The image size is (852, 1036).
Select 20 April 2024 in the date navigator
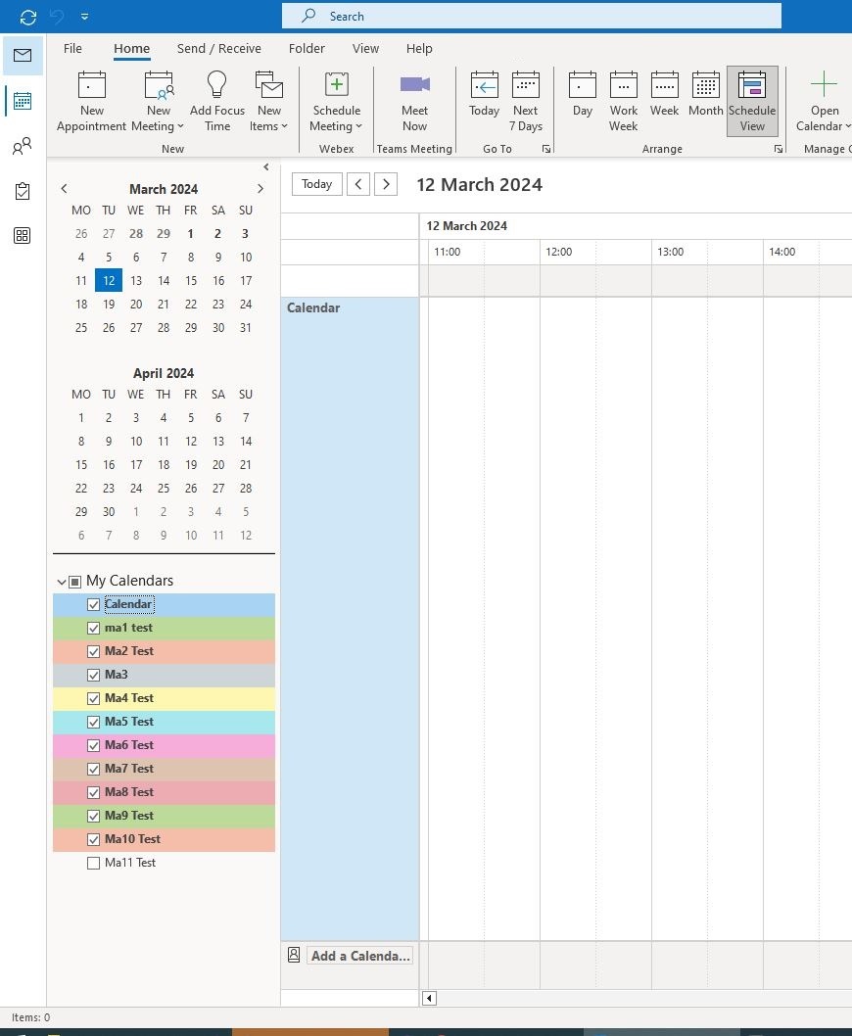pyautogui.click(x=218, y=465)
